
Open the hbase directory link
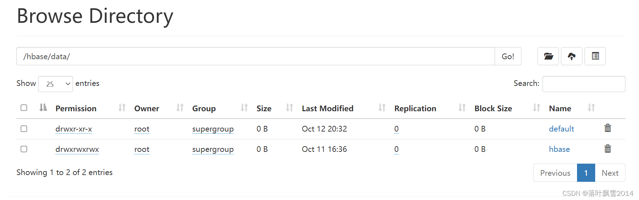coord(559,149)
